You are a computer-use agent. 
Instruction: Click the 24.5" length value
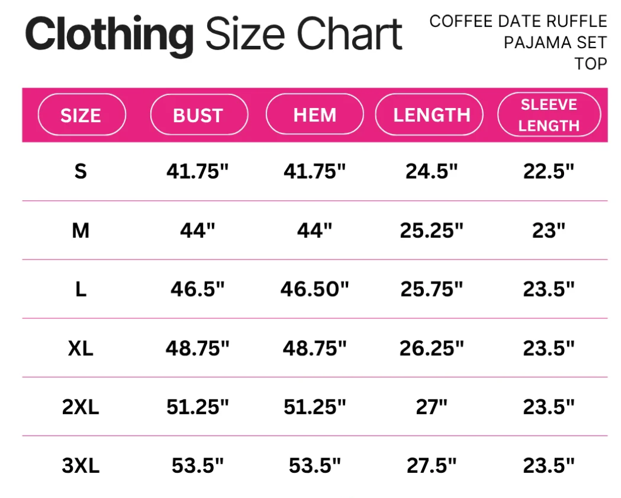[431, 171]
